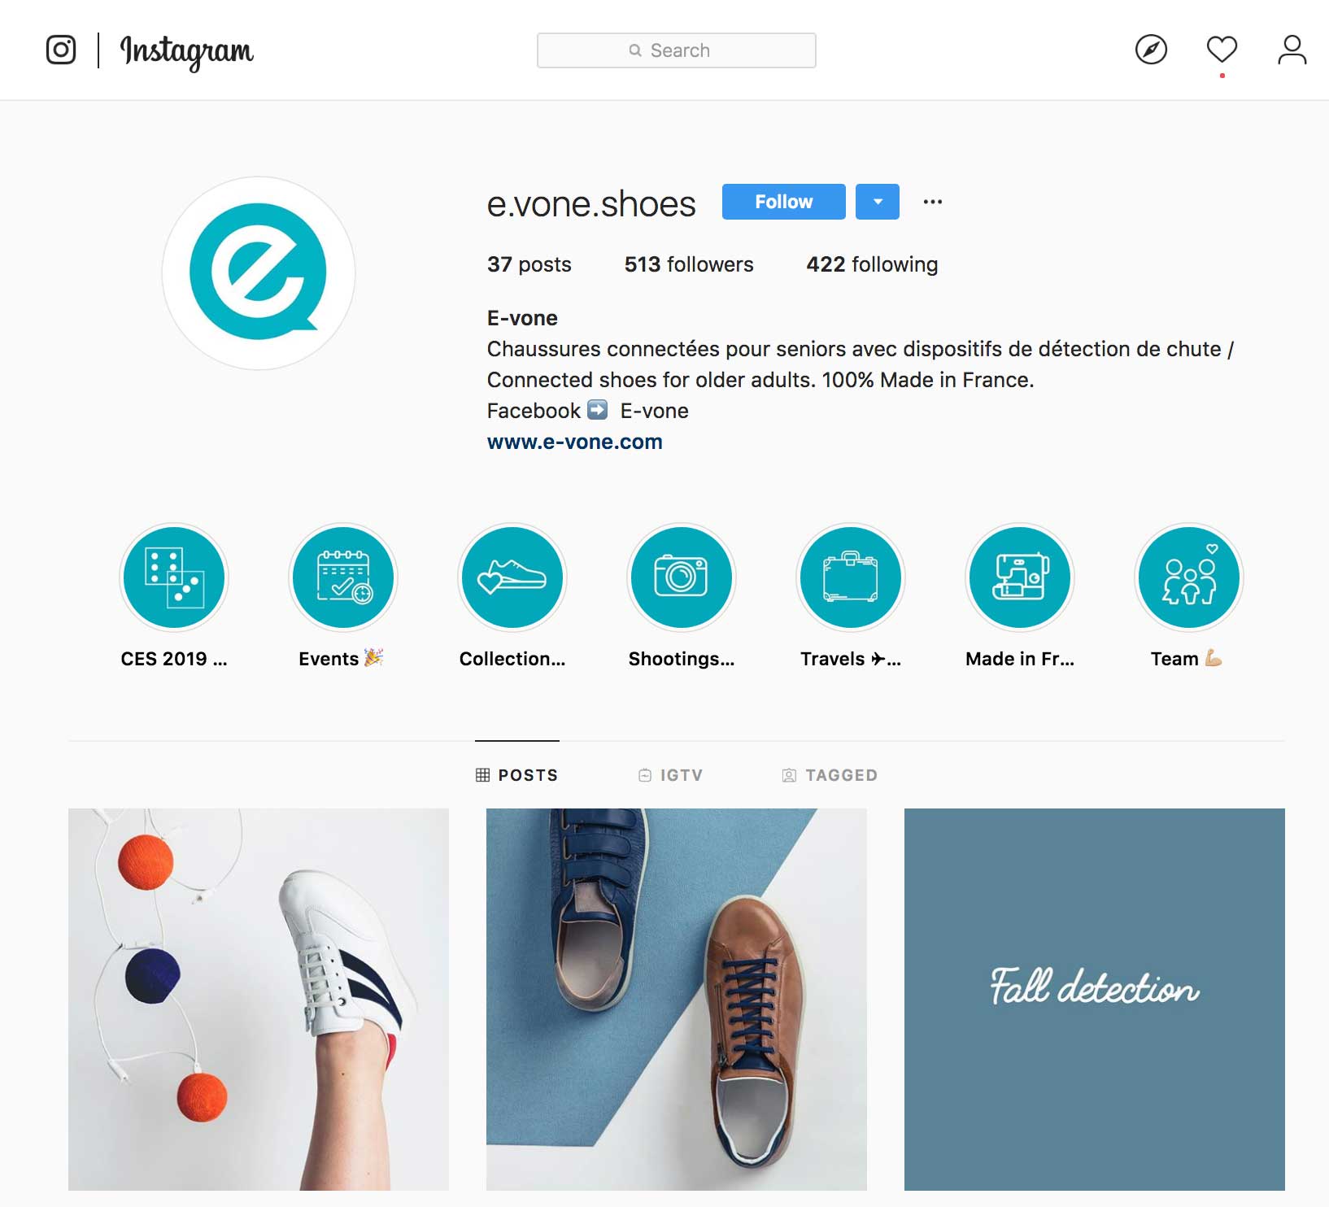View the 513 followers list
Image resolution: width=1329 pixels, height=1207 pixels.
pos(689,264)
